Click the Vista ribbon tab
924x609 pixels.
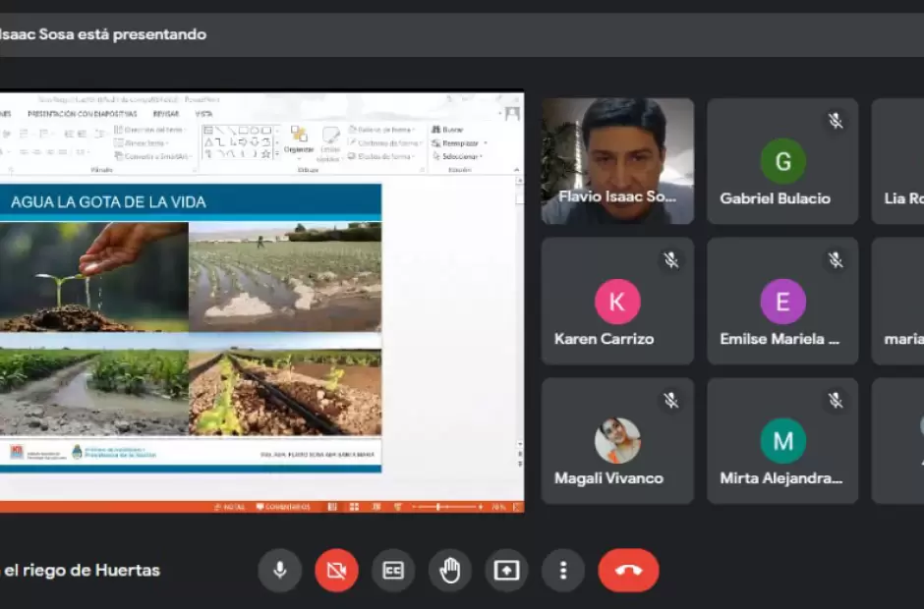[x=203, y=114]
